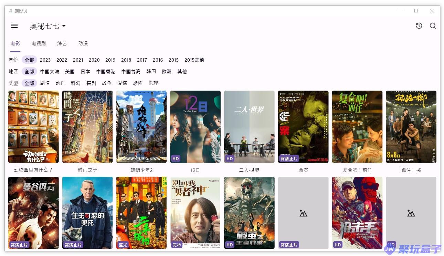This screenshot has width=444, height=256.
Task: Filter region by 中国大陆
Action: click(50, 72)
